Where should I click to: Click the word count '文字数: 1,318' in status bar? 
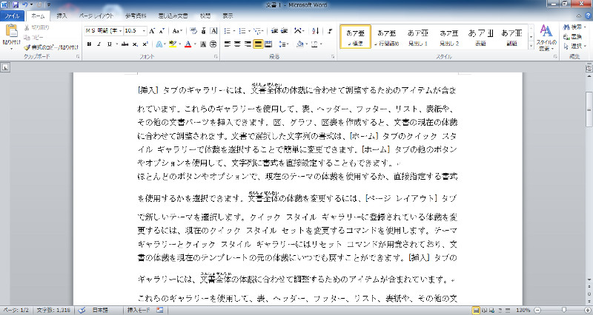[53, 310]
